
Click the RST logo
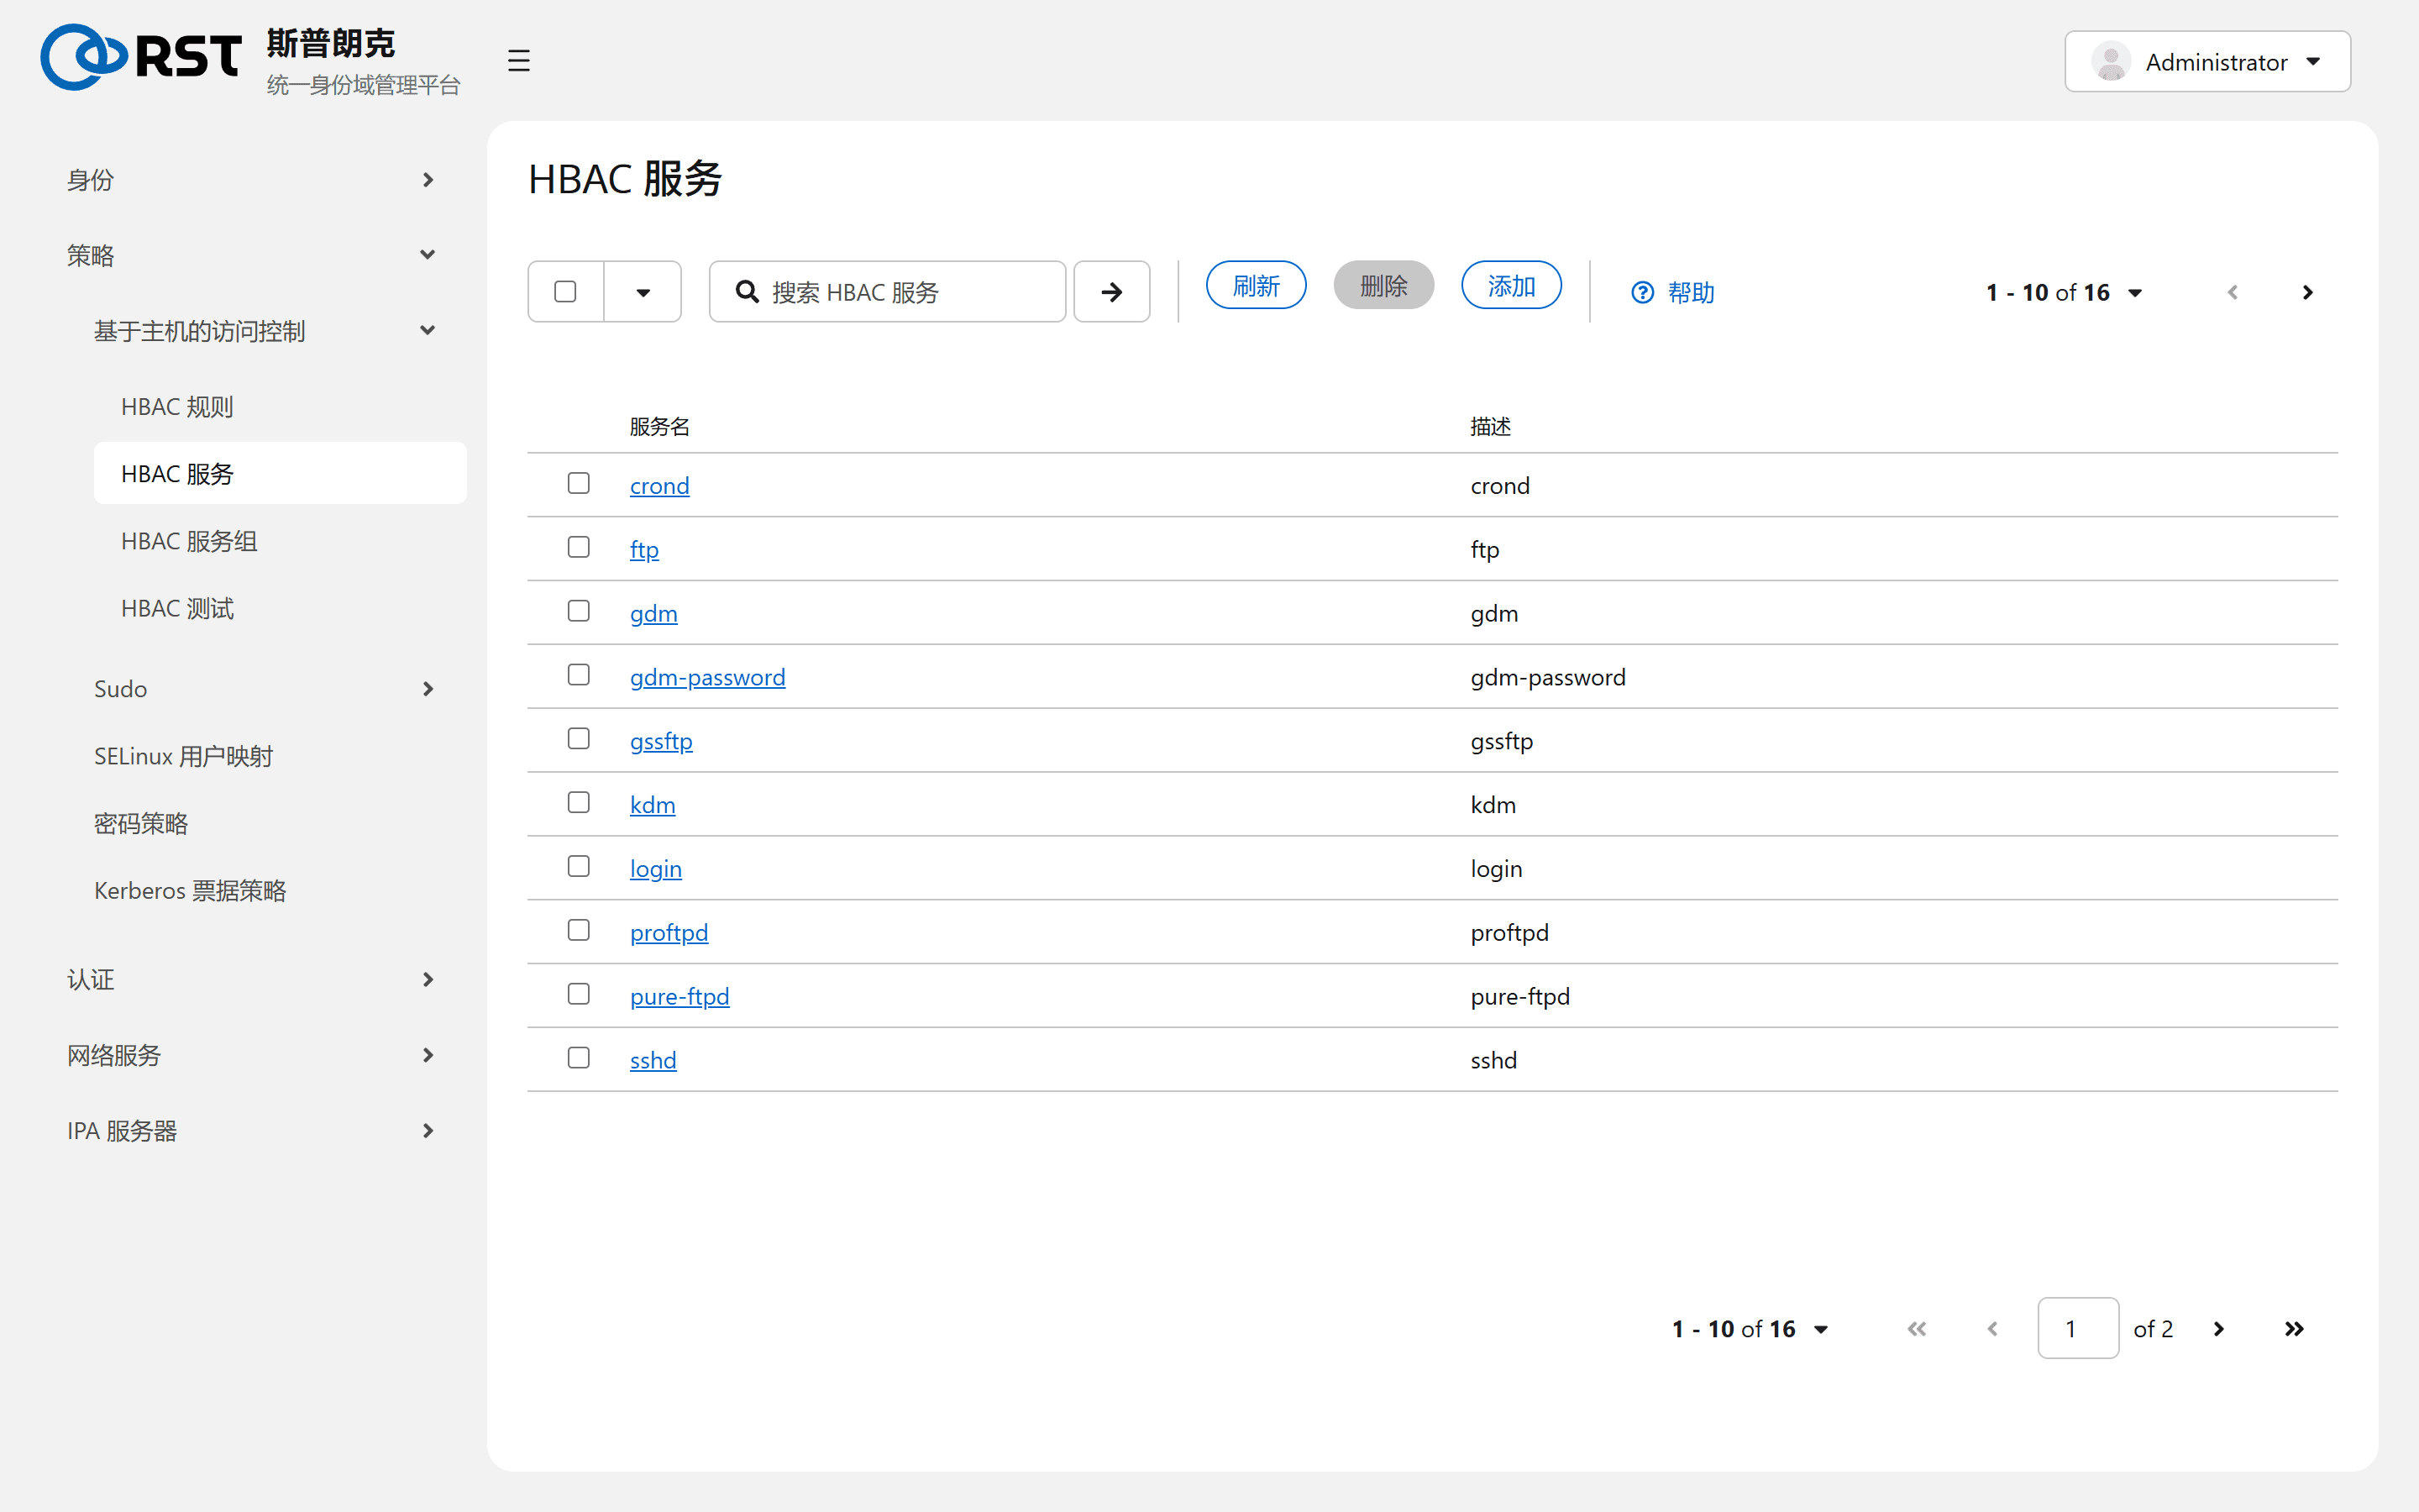tap(141, 57)
